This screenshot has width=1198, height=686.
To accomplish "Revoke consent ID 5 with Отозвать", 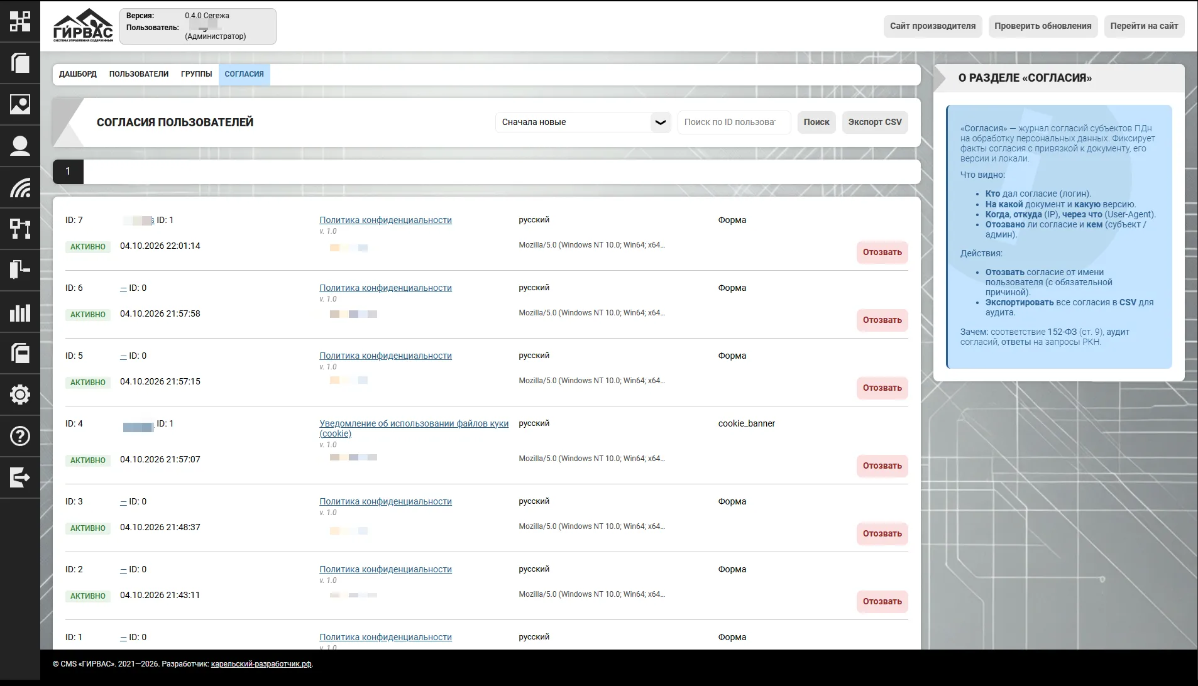I will click(x=882, y=388).
